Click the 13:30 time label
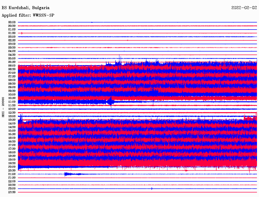The width and height of the screenshot is (259, 197). pyautogui.click(x=12, y=120)
